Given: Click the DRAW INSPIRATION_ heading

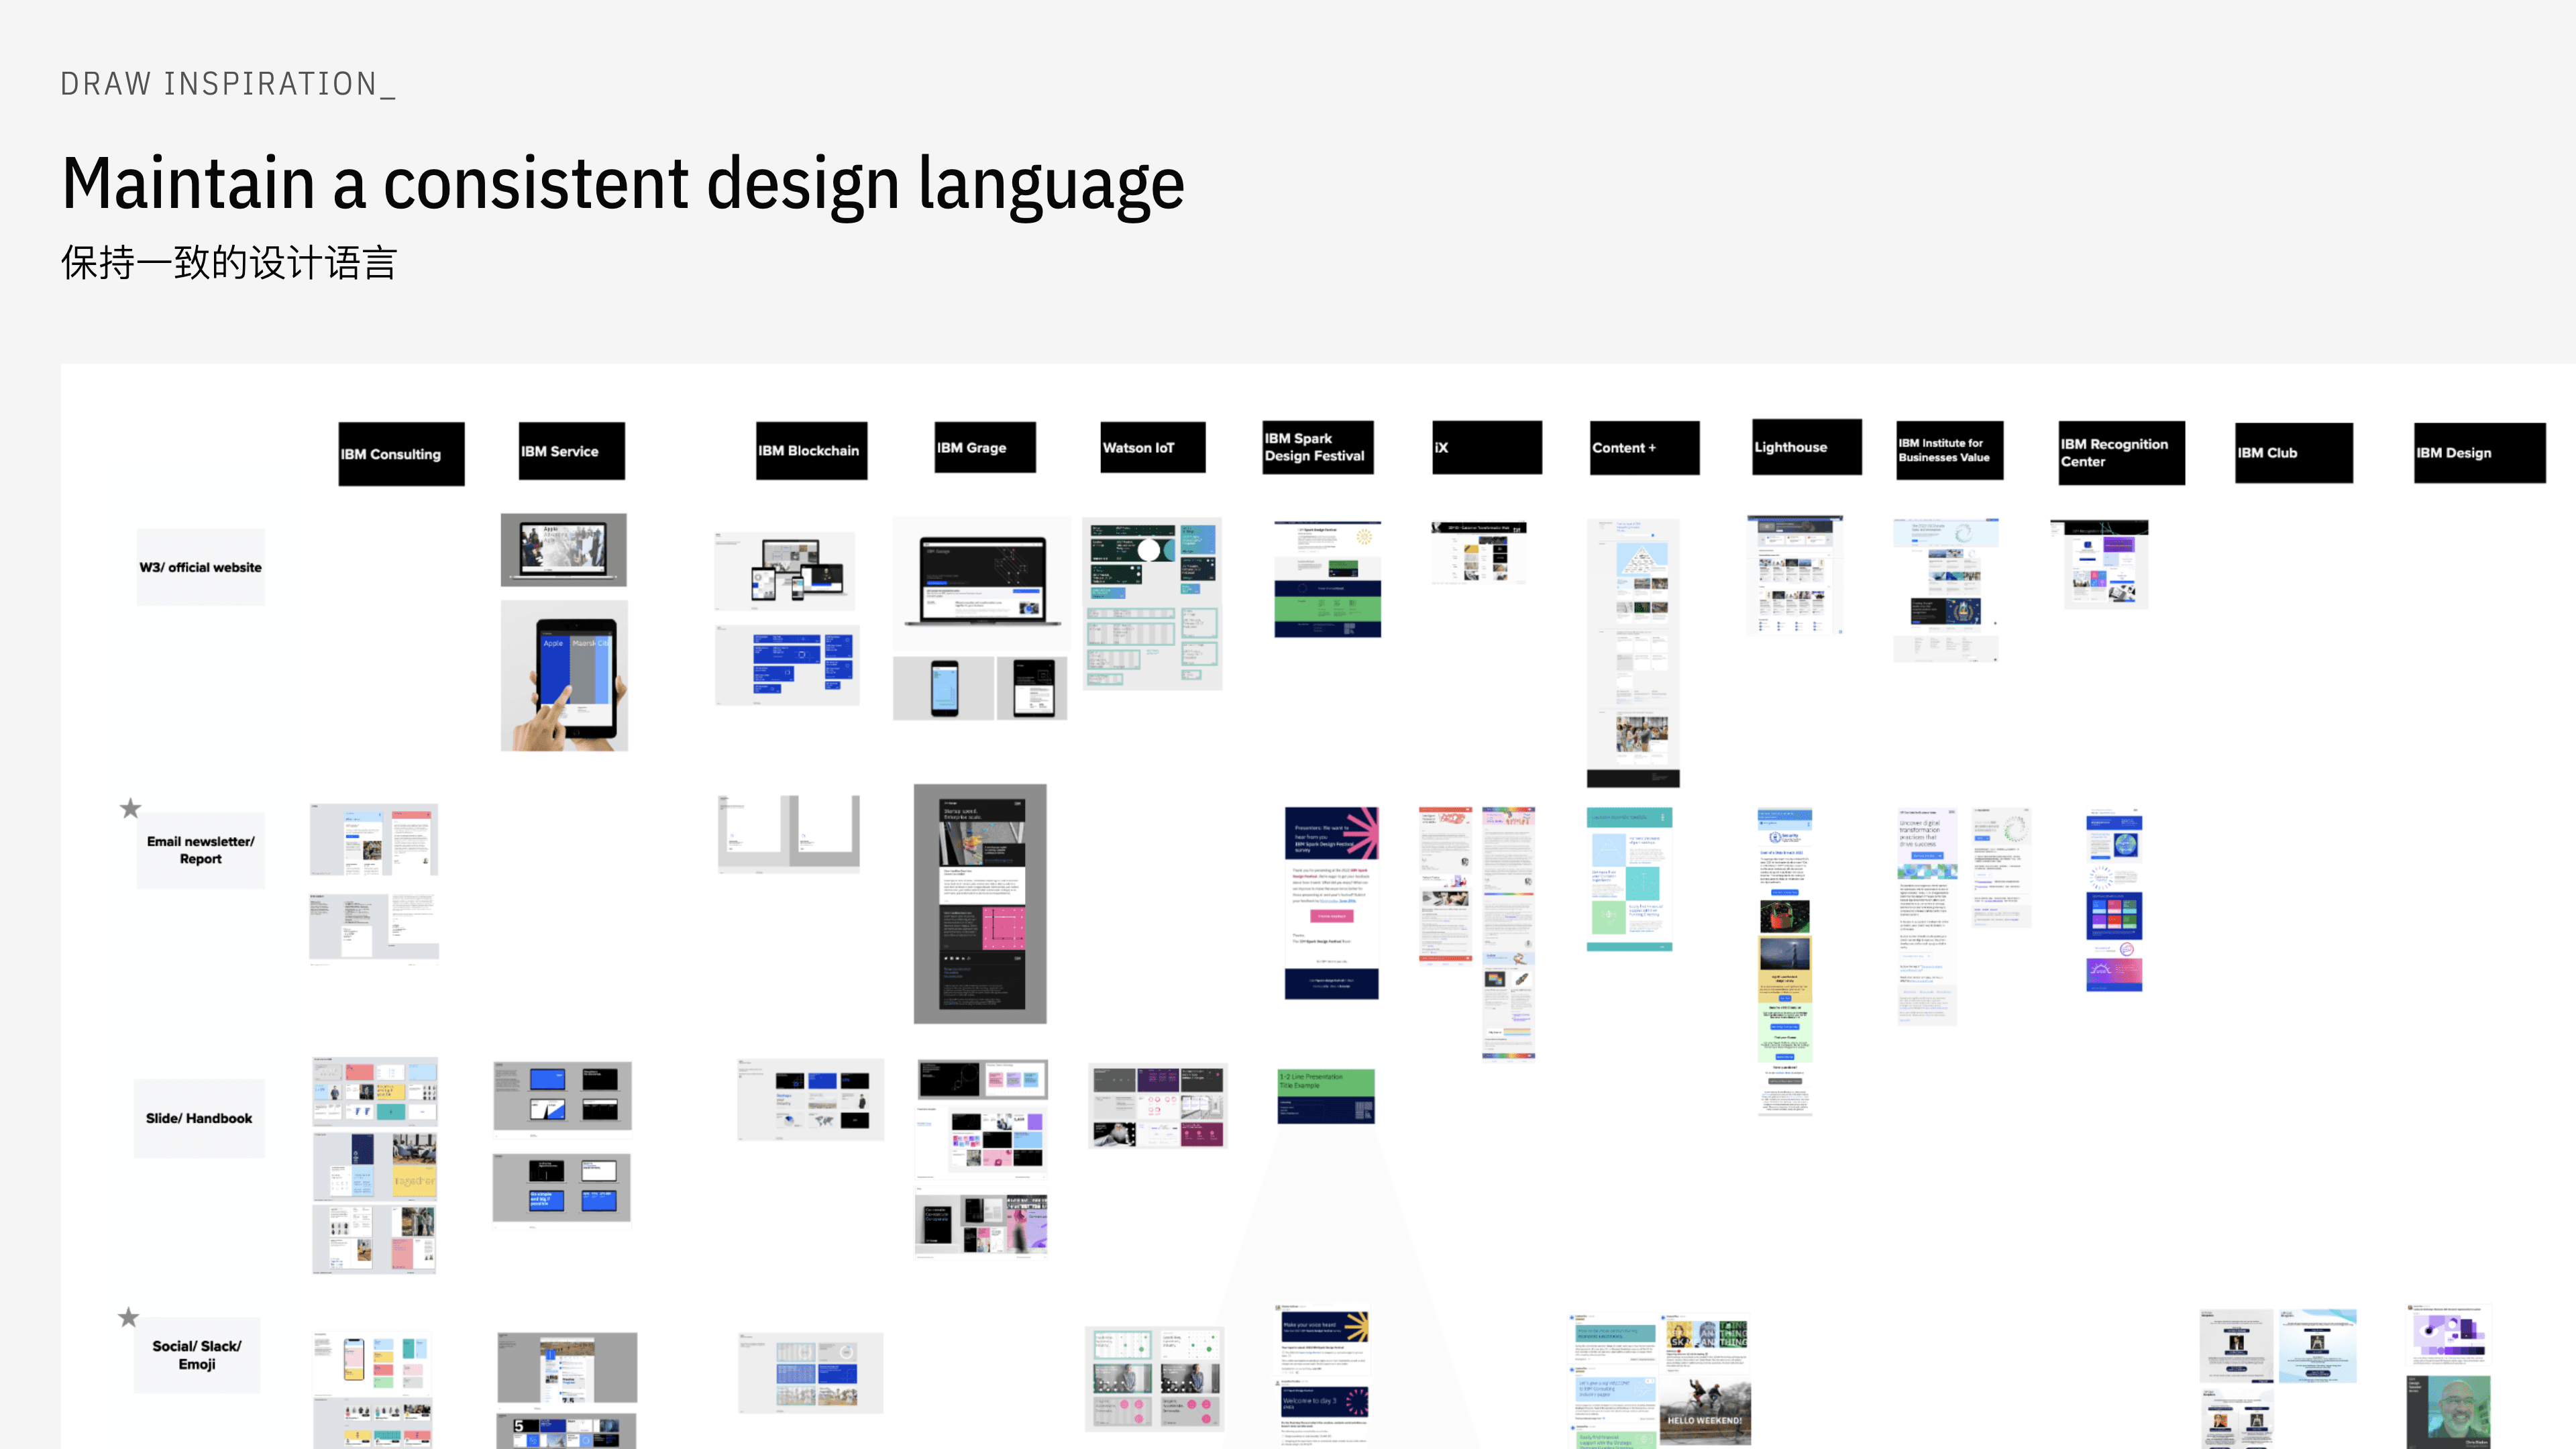Looking at the screenshot, I should 228,84.
